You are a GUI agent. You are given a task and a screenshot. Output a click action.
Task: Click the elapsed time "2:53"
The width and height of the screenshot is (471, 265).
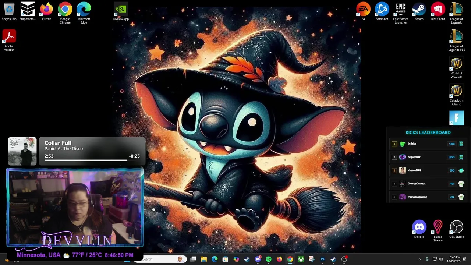point(49,156)
